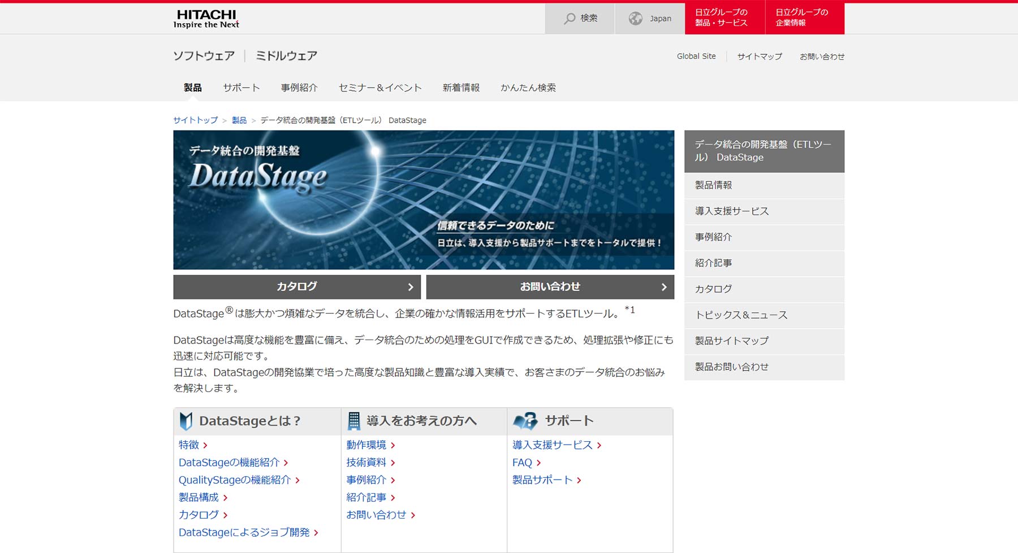The width and height of the screenshot is (1018, 553).
Task: Click the question-mark icon beside サポート heading
Action: click(x=525, y=421)
